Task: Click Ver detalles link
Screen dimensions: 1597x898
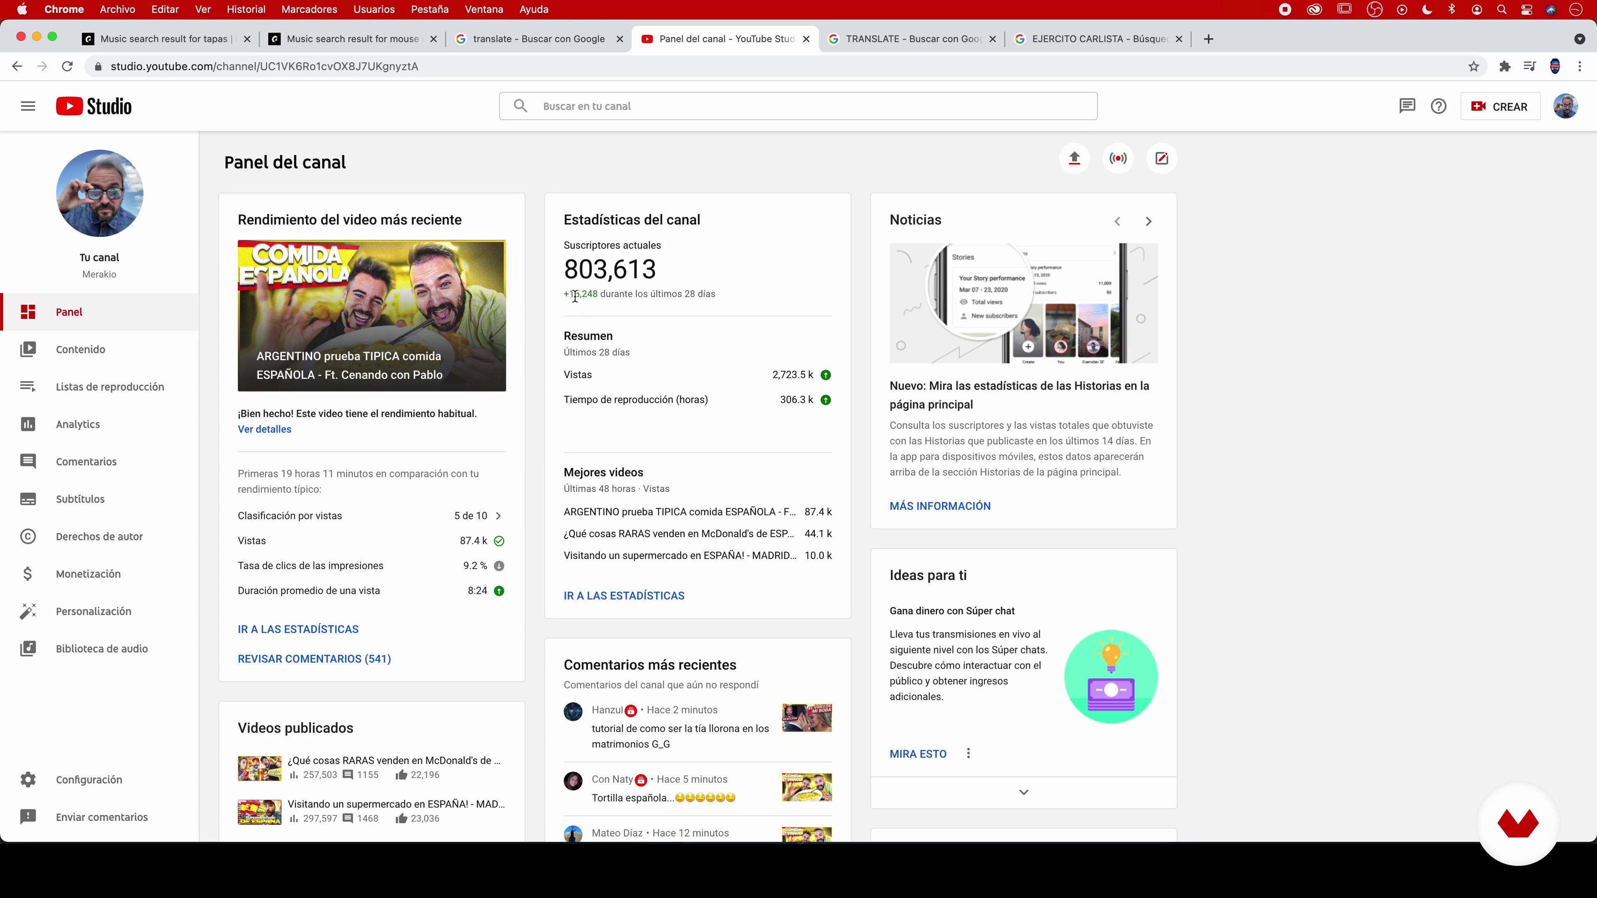Action: 264,429
